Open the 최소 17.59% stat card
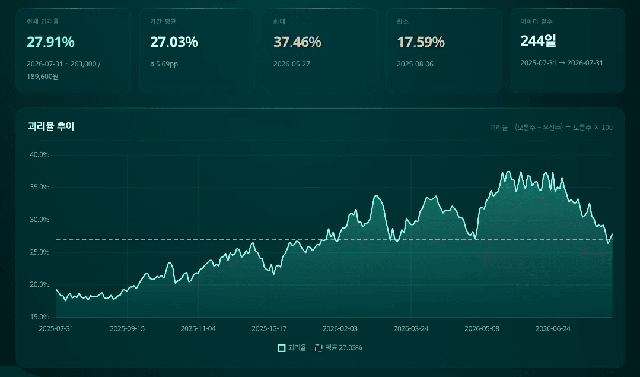640x377 pixels. coord(444,50)
